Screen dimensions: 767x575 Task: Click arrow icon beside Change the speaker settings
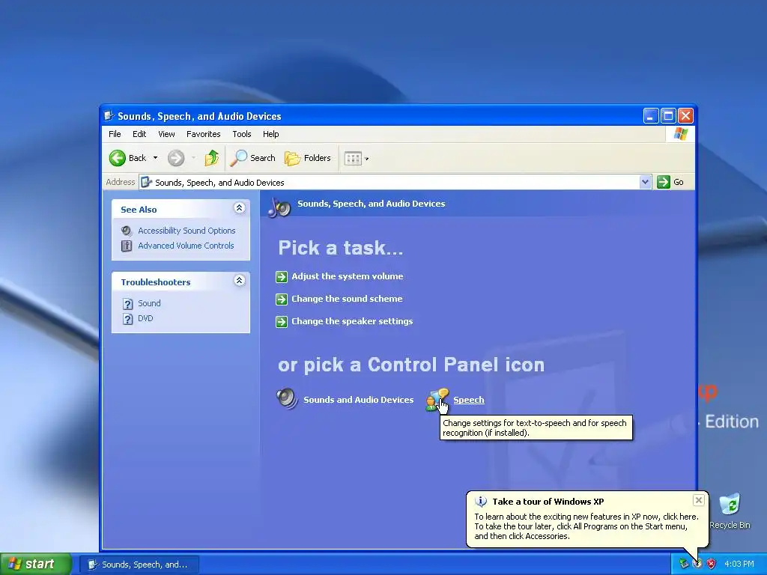[x=282, y=322]
